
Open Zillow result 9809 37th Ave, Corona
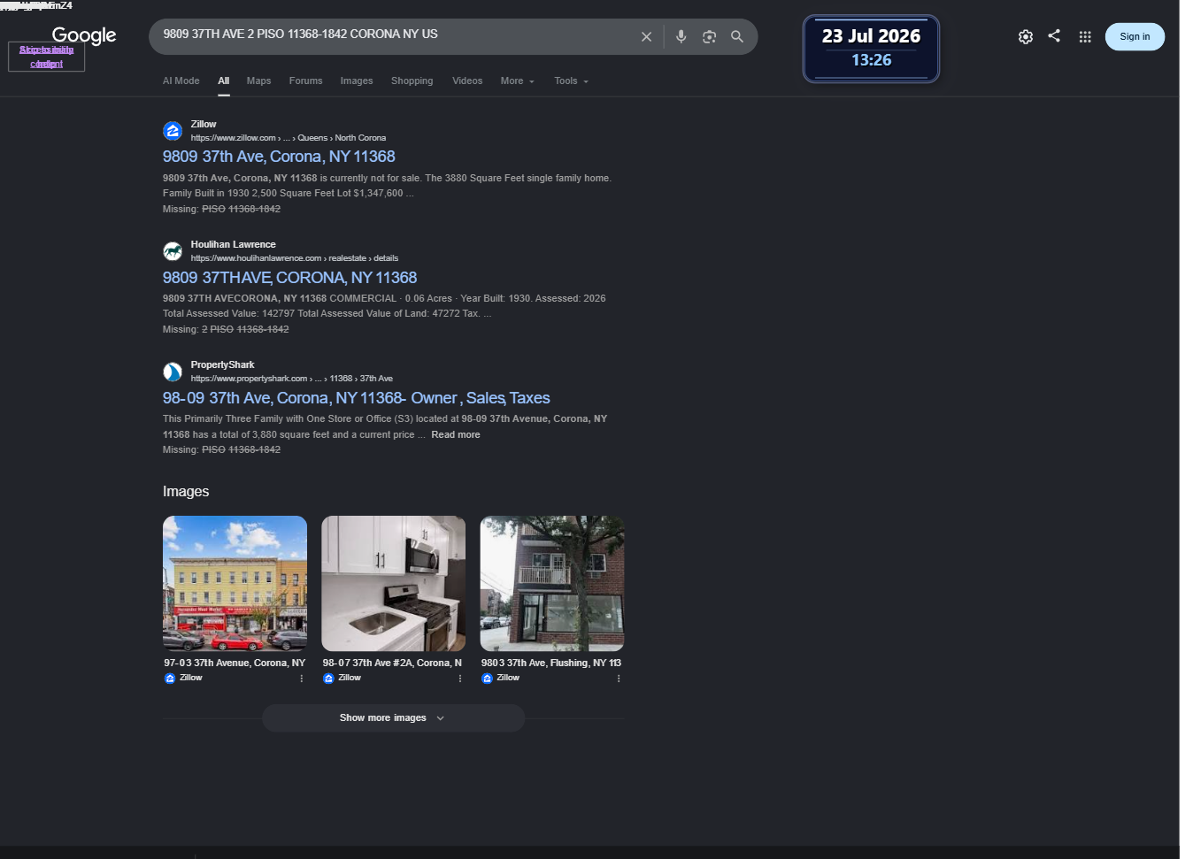[279, 157]
